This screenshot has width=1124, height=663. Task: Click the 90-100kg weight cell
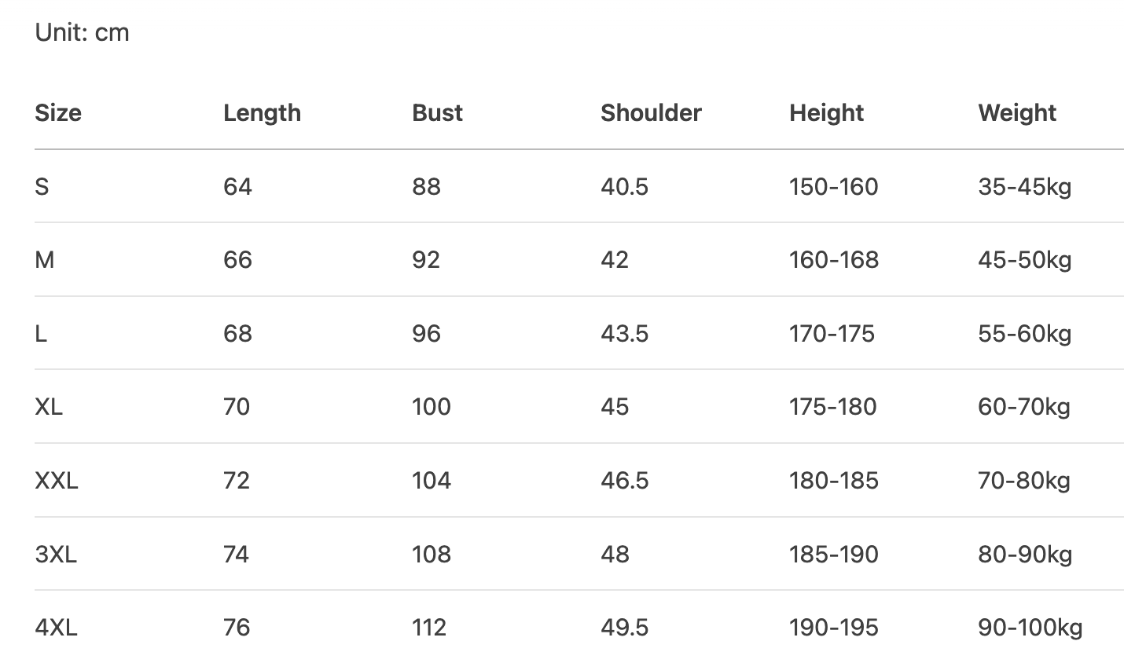point(1030,628)
